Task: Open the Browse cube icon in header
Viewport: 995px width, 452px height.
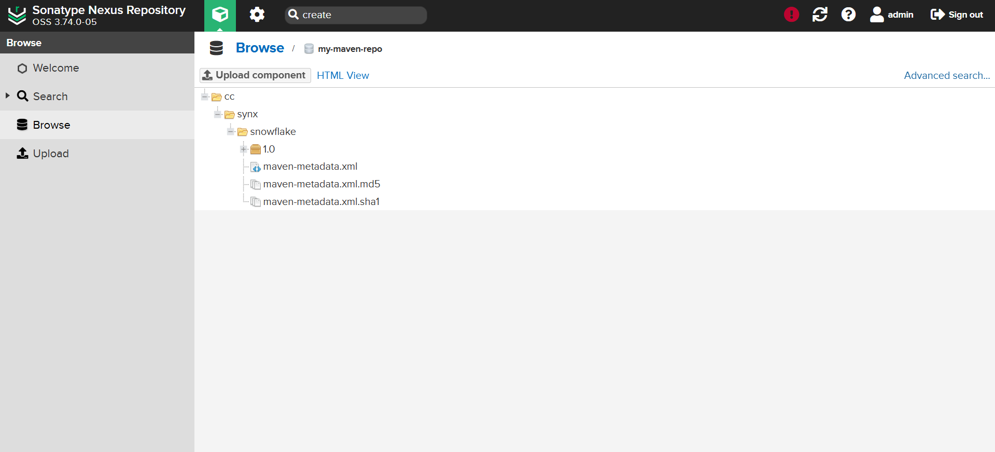Action: click(x=220, y=15)
